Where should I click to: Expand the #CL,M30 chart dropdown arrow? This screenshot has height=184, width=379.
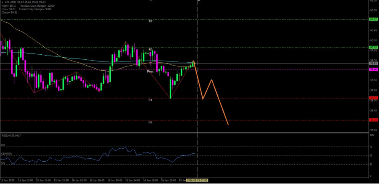pyautogui.click(x=3, y=2)
